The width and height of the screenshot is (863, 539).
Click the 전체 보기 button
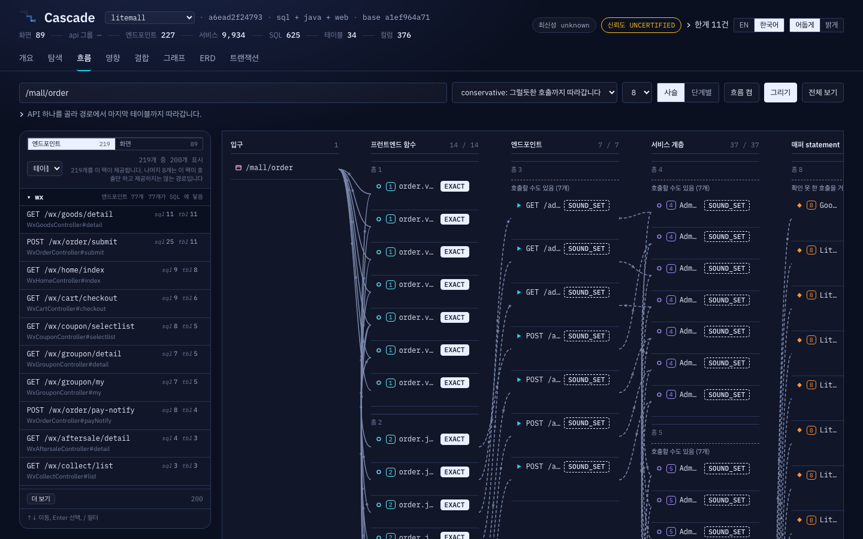click(822, 93)
